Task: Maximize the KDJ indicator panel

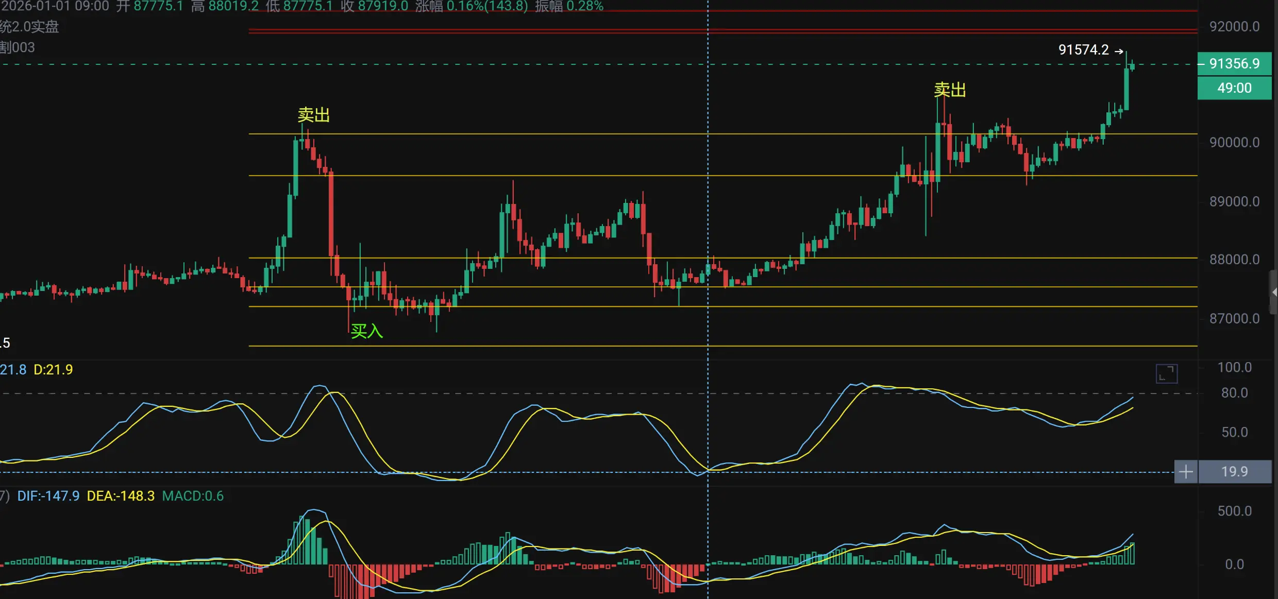Action: click(1166, 373)
